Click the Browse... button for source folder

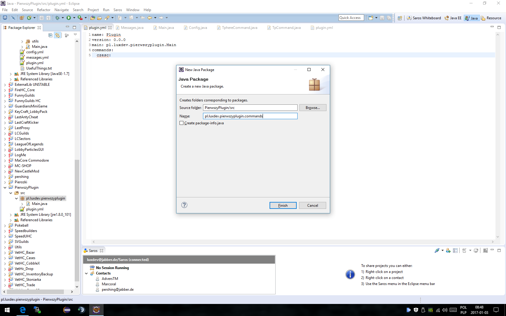pyautogui.click(x=312, y=108)
